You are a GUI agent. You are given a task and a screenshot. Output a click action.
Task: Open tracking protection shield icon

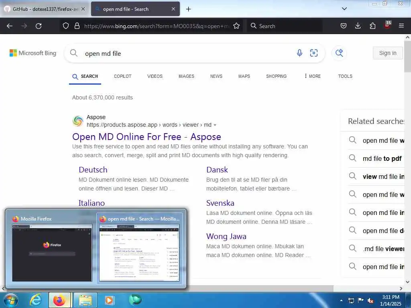[x=66, y=26]
